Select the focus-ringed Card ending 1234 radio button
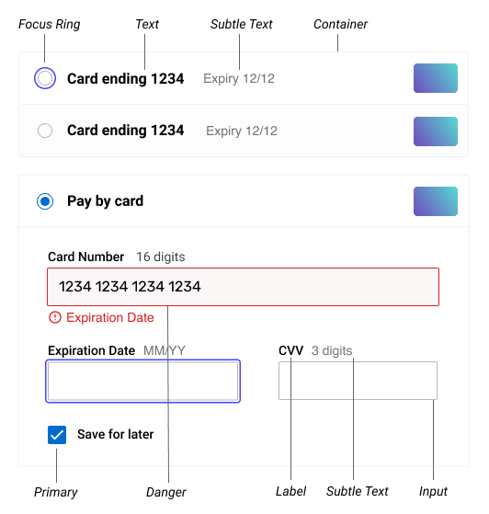489x514 pixels. coord(45,78)
